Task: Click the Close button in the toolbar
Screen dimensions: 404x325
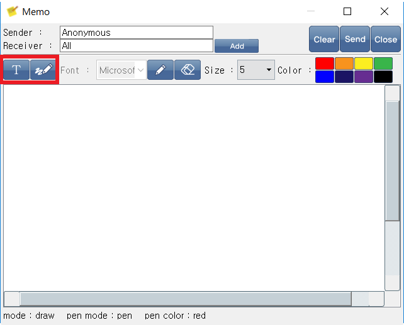Action: pos(386,39)
